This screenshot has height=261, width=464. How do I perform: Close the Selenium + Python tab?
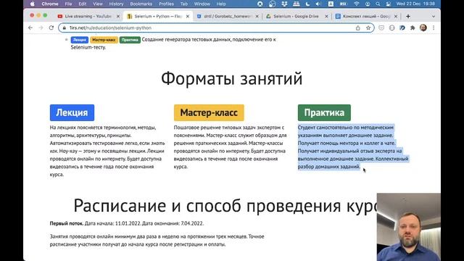[188, 16]
